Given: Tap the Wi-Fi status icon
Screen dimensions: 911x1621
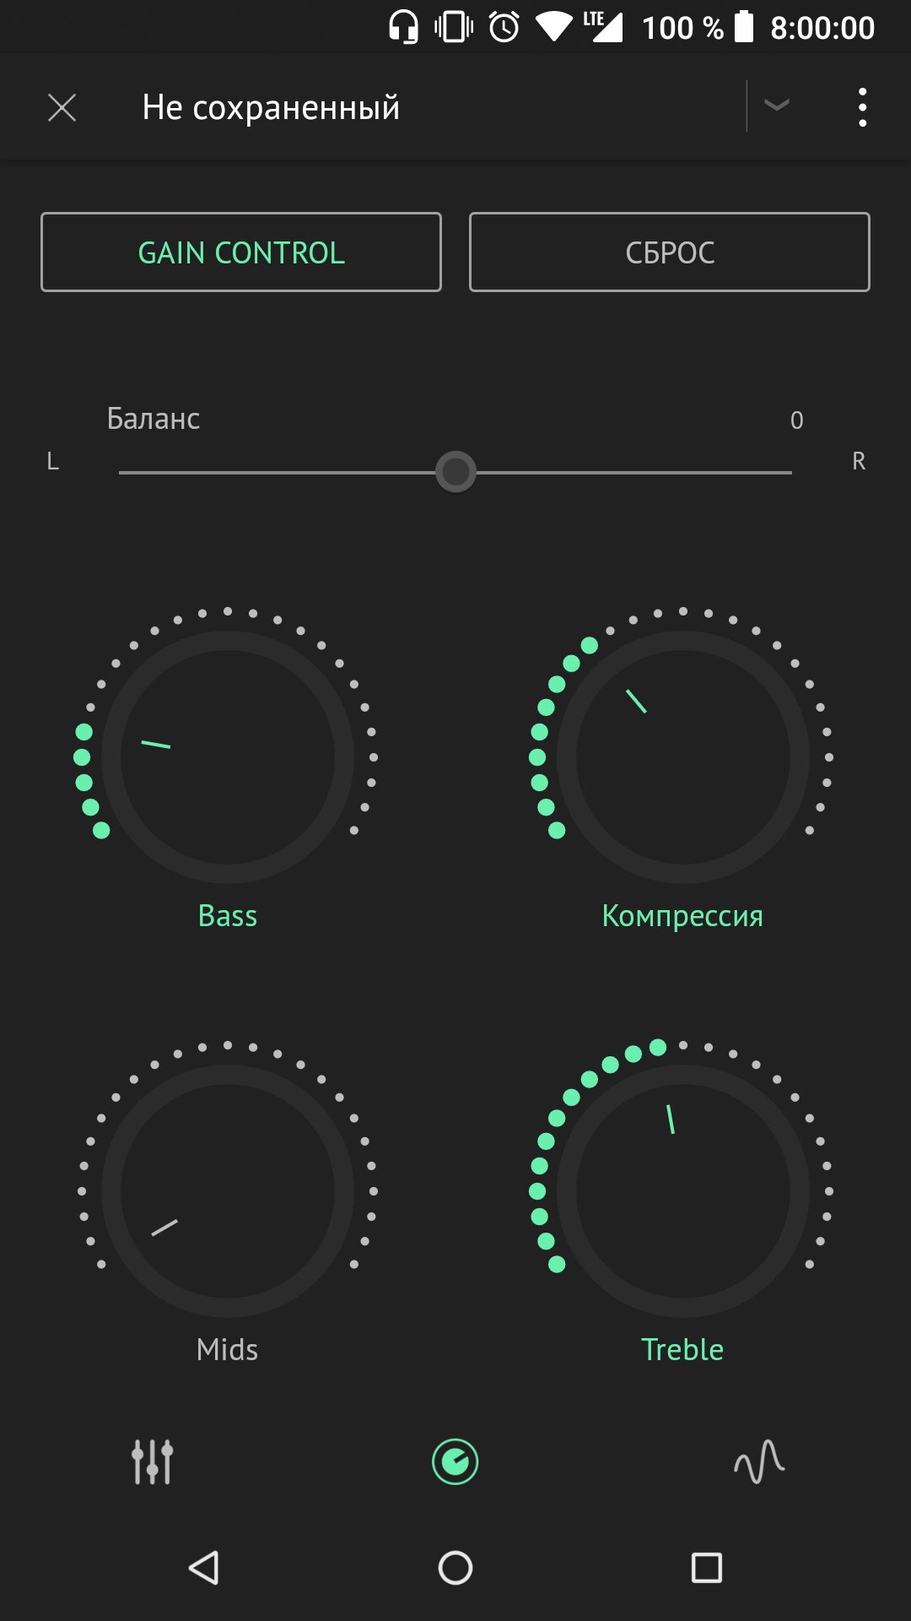Looking at the screenshot, I should coord(554,27).
